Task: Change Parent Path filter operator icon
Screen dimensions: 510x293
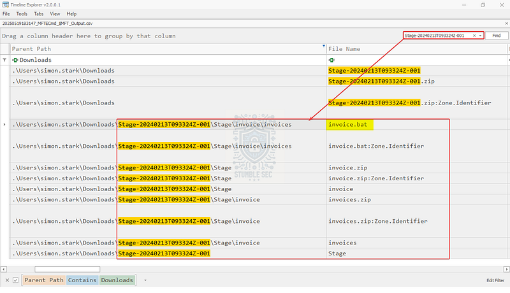Action: pyautogui.click(x=15, y=60)
